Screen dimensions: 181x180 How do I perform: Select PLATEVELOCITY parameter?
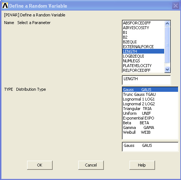(x=143, y=66)
